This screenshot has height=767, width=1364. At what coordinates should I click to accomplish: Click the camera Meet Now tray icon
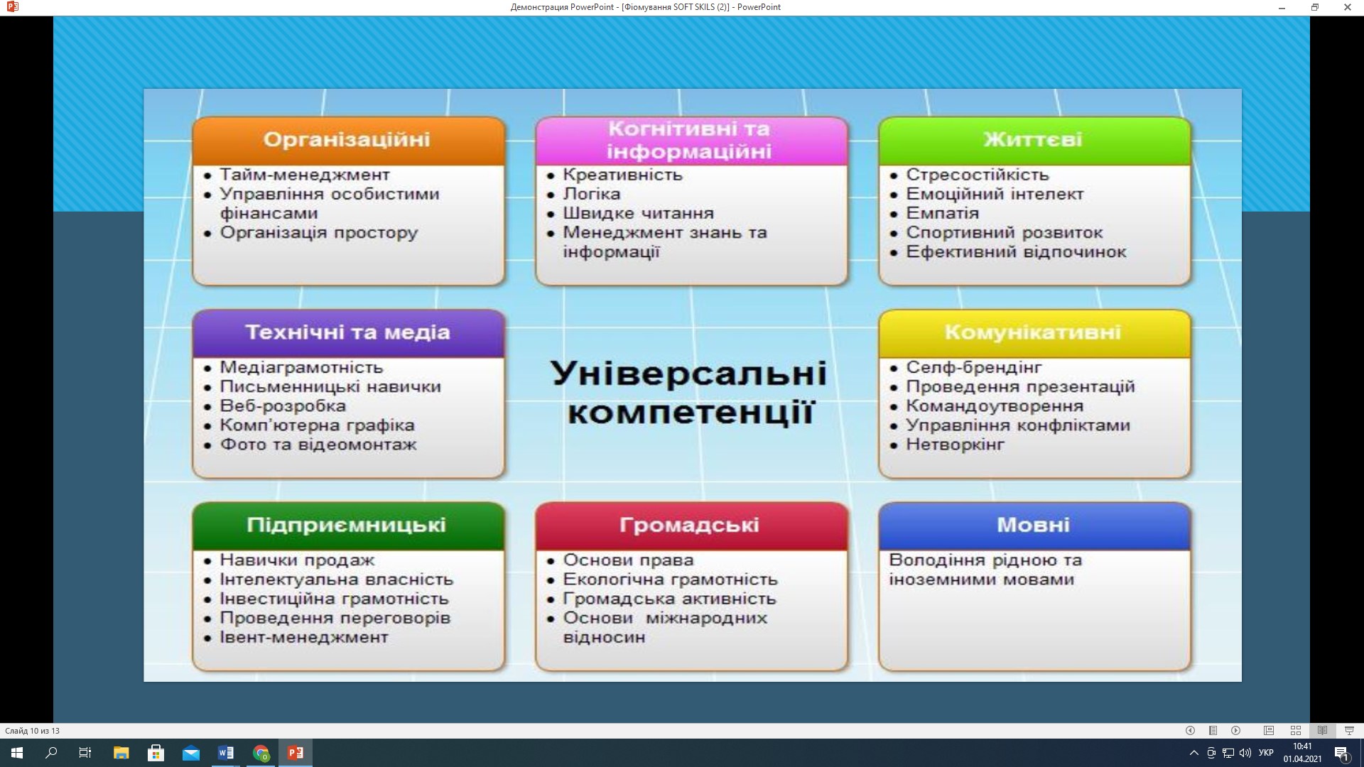click(x=1212, y=753)
